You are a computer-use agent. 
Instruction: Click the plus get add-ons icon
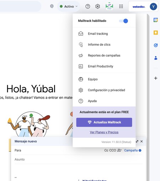pyautogui.click(x=156, y=78)
